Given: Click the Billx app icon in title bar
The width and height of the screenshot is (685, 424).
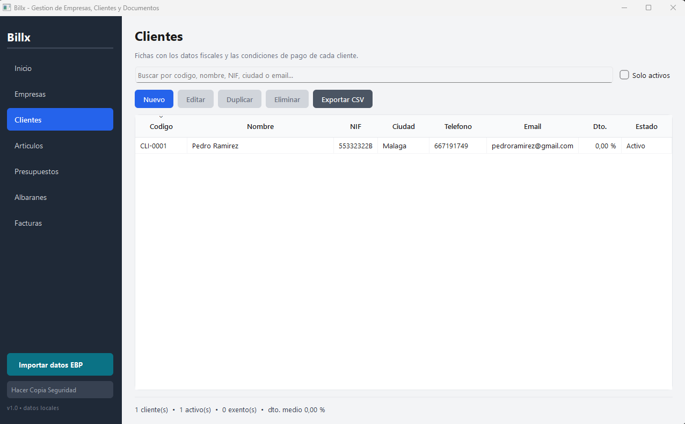Looking at the screenshot, I should click(x=7, y=8).
